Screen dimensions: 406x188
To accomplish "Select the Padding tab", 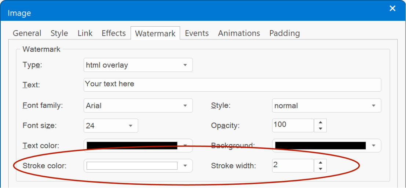I will coord(285,33).
